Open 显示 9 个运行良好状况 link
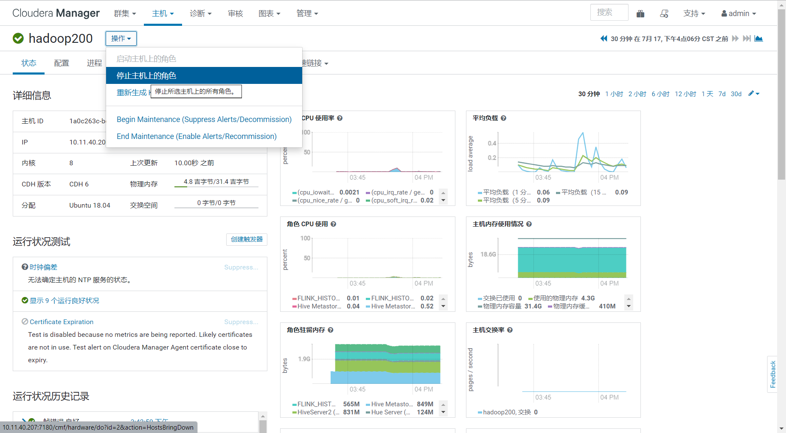786x433 pixels. (x=64, y=300)
